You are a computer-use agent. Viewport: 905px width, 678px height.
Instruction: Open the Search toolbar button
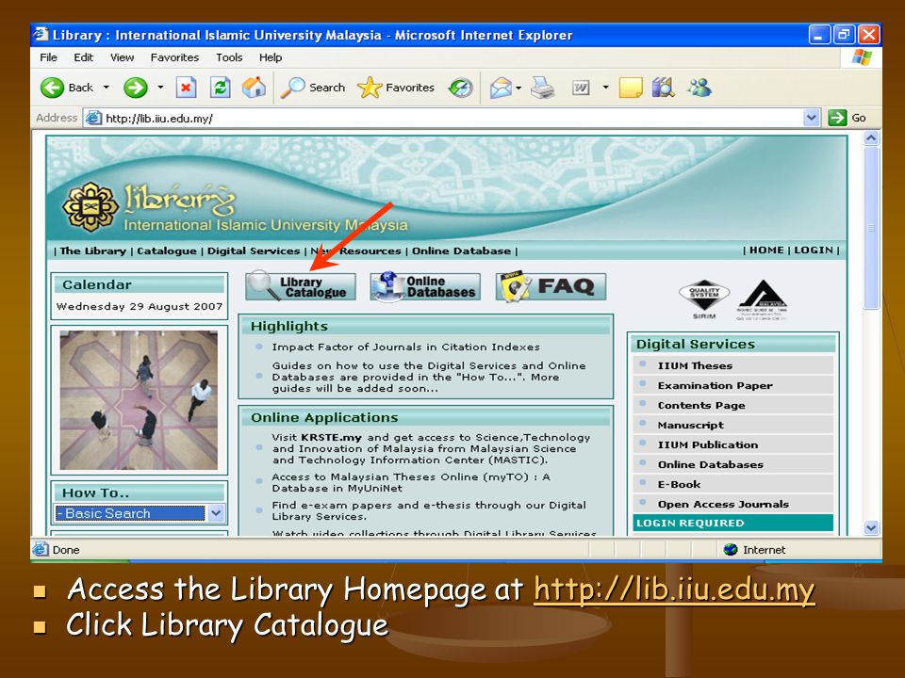312,88
